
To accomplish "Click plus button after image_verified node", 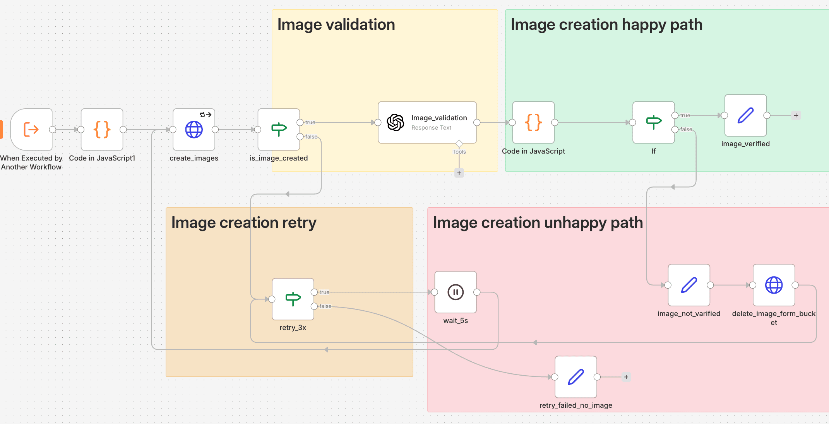I will click(796, 115).
